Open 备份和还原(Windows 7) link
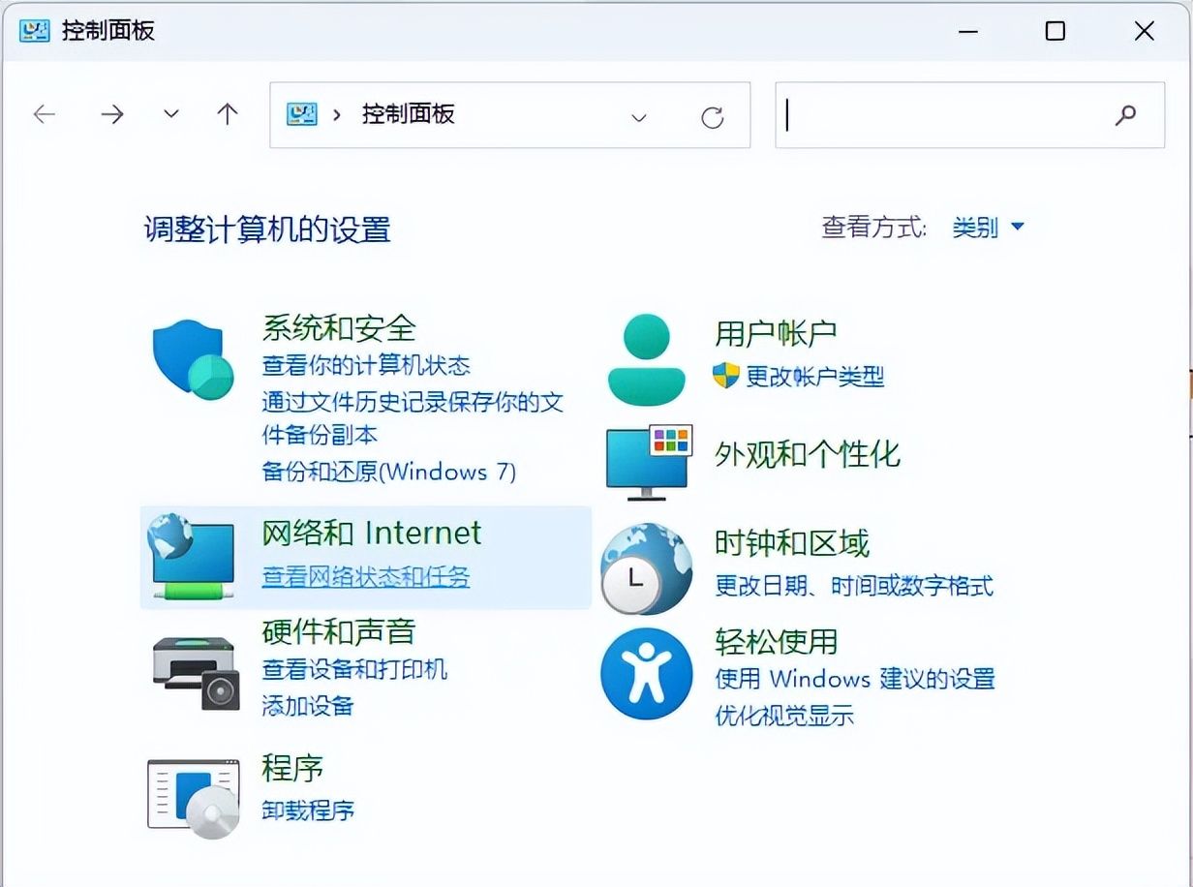The height and width of the screenshot is (887, 1193). tap(389, 472)
